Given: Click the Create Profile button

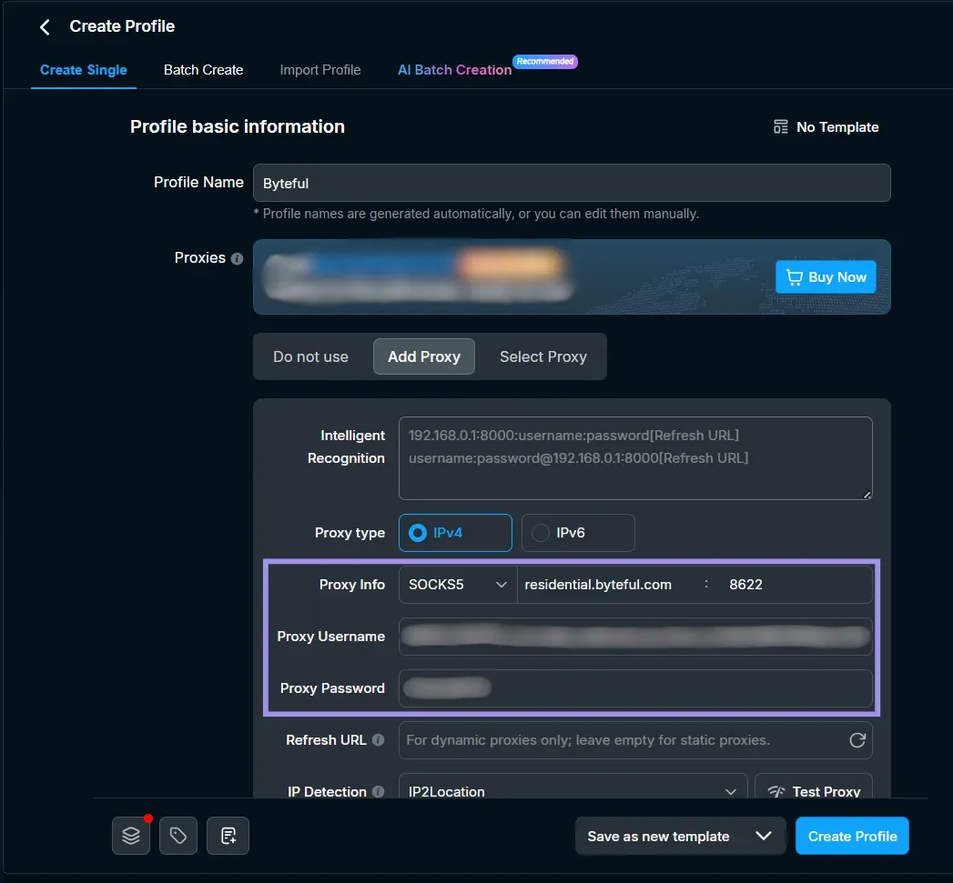Looking at the screenshot, I should pyautogui.click(x=852, y=837).
